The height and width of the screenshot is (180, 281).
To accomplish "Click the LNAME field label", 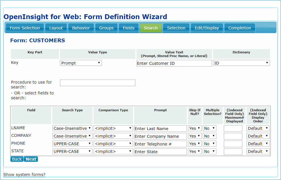I will pos(18,128).
